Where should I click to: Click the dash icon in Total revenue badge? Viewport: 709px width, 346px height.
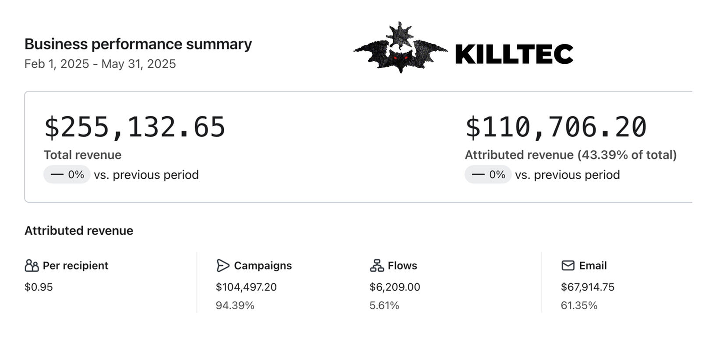click(x=57, y=175)
